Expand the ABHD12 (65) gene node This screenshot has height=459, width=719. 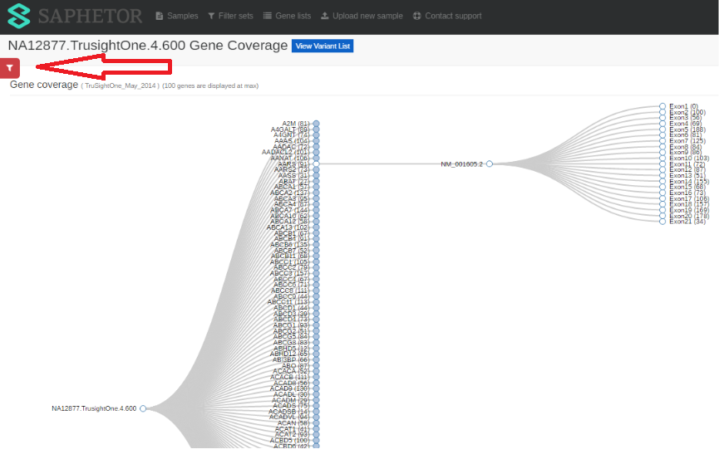coord(316,354)
